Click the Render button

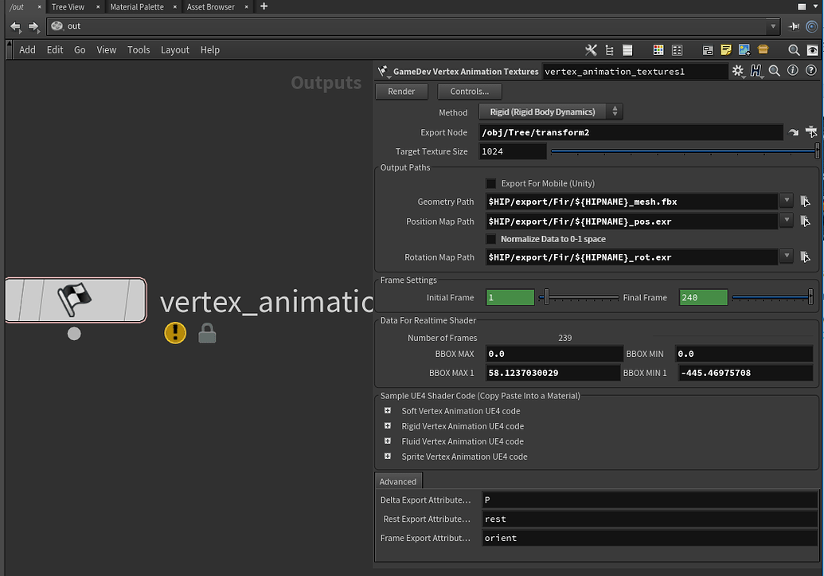[x=401, y=92]
